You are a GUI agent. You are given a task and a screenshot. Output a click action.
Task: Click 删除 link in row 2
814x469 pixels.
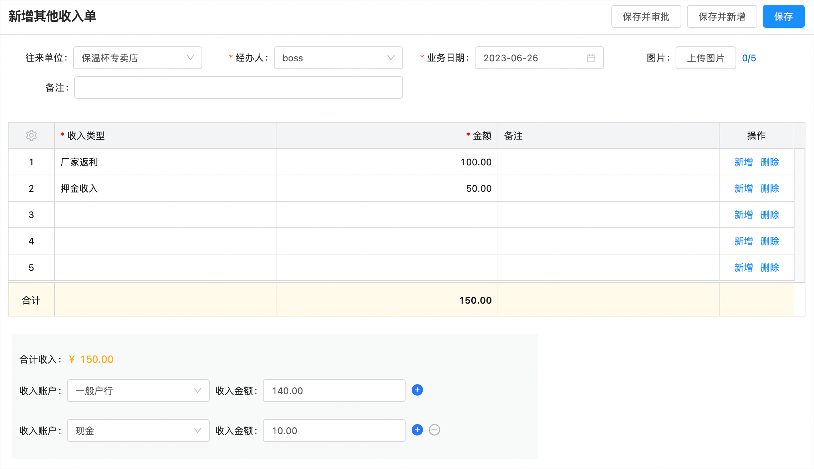pos(770,189)
